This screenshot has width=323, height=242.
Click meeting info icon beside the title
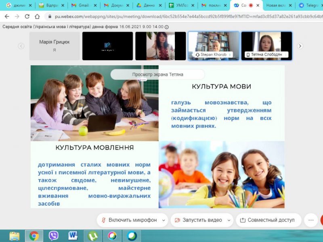(x=167, y=27)
